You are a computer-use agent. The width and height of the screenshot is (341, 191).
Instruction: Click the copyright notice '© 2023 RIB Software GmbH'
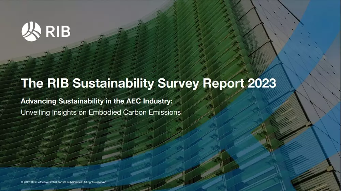(39, 182)
